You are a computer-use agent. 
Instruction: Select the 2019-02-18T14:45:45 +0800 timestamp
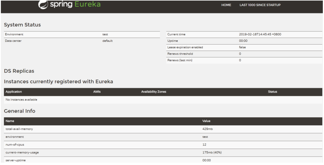[260, 34]
